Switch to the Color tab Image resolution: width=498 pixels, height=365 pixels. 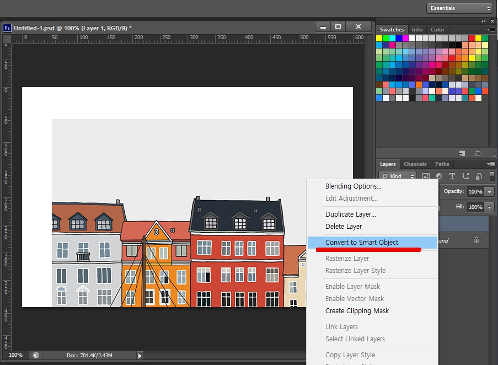click(437, 30)
